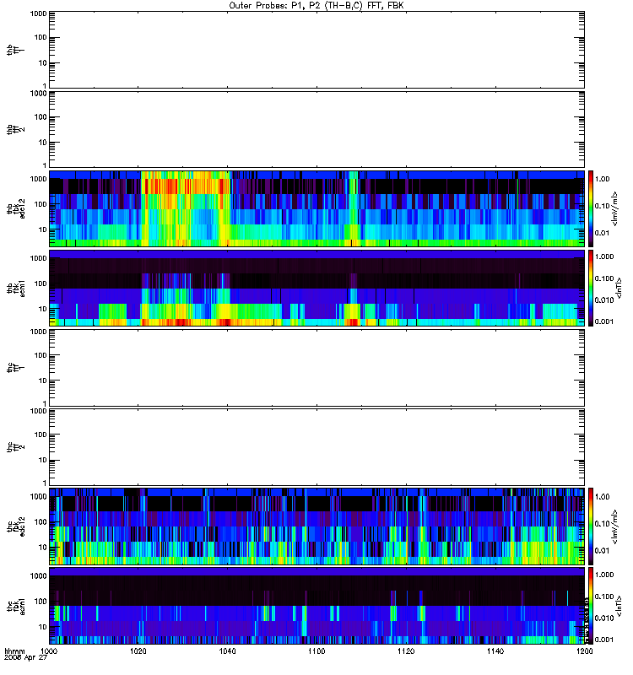Click the "hhmm" time-axis unit label
Image resolution: width=633 pixels, height=675 pixels.
tap(14, 651)
